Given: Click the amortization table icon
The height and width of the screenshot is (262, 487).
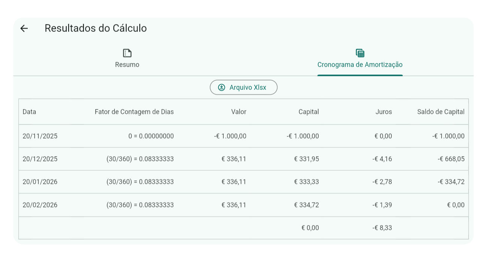Looking at the screenshot, I should coord(360,53).
